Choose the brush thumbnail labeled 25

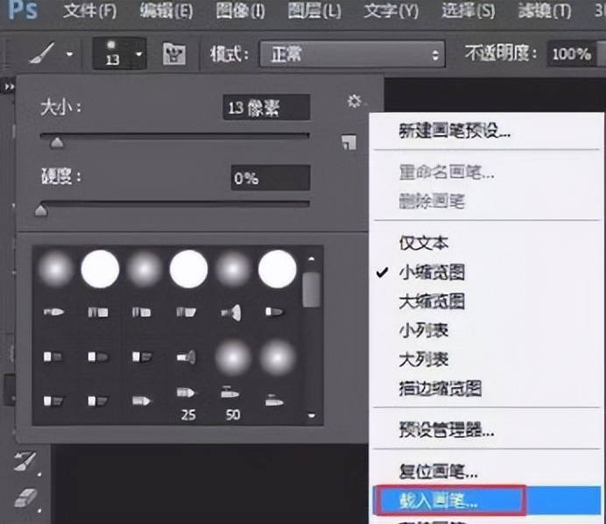(x=187, y=402)
